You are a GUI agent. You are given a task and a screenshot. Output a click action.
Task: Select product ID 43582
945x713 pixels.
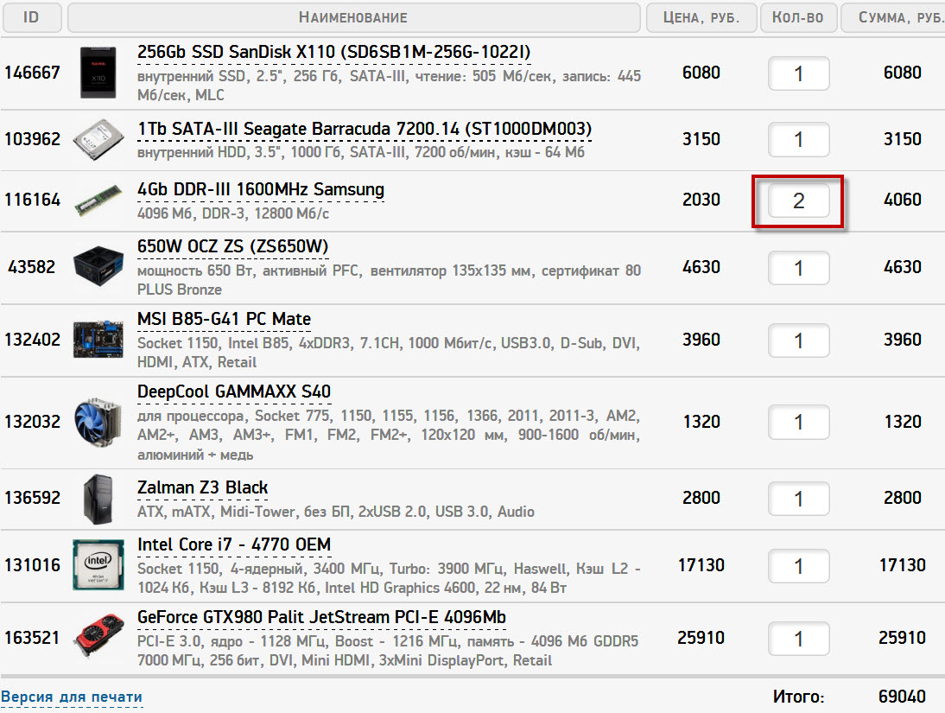[32, 267]
